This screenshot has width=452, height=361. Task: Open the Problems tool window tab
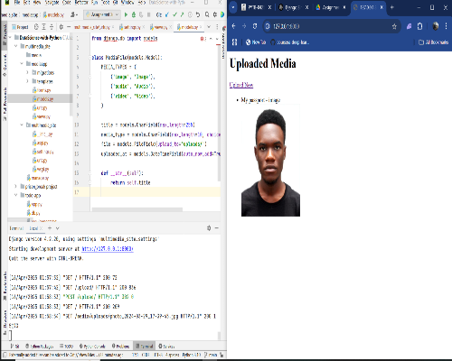tap(120, 346)
